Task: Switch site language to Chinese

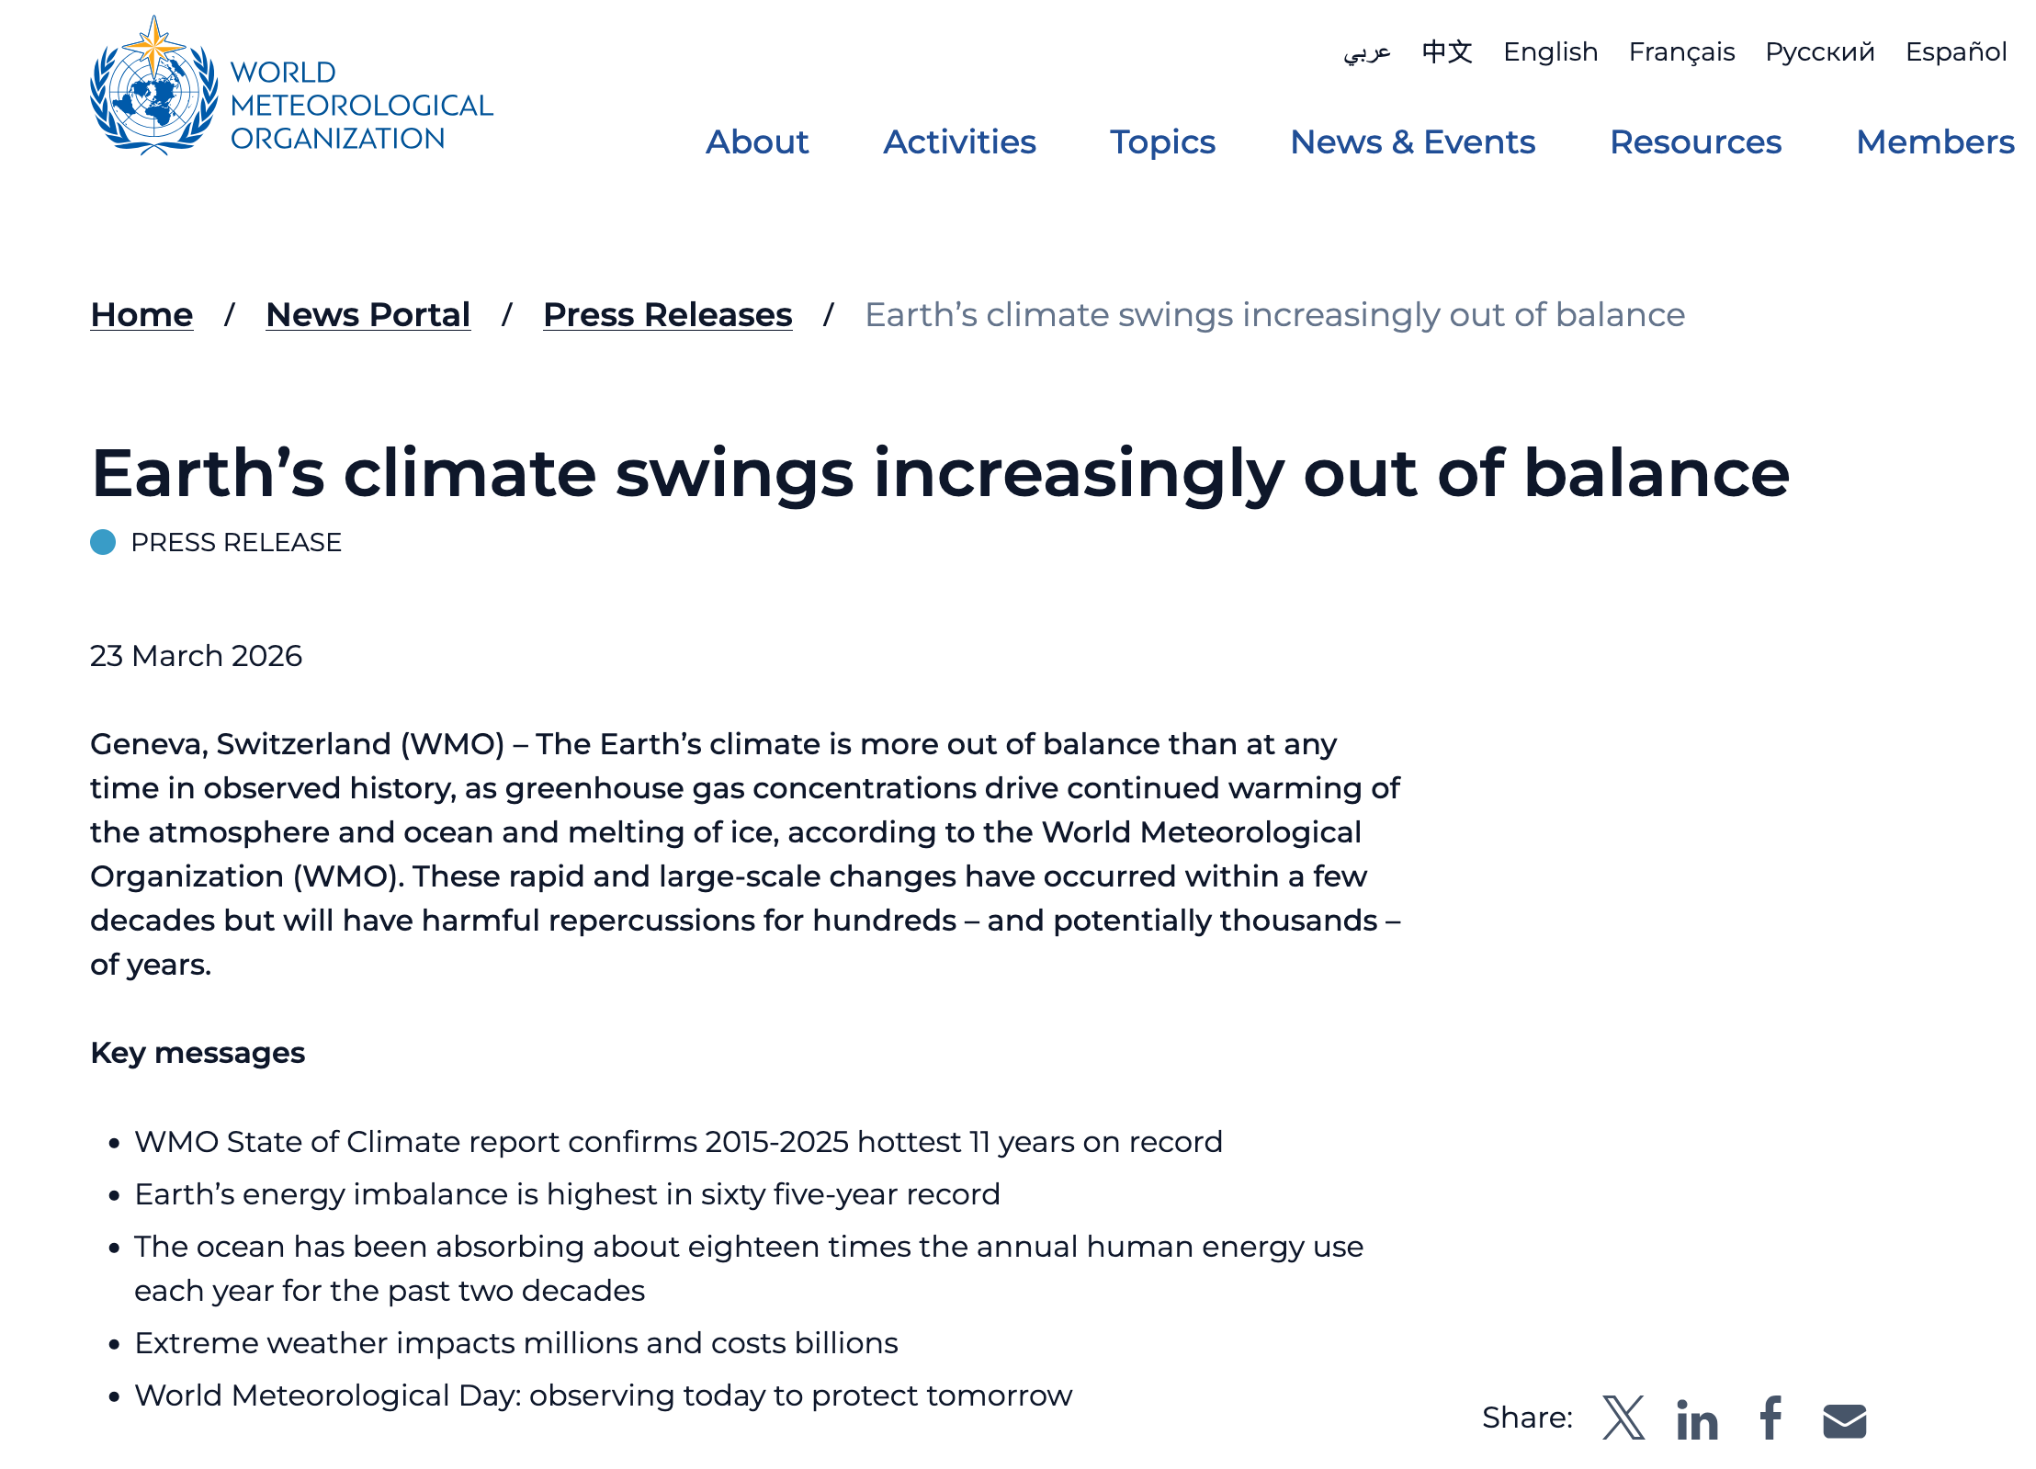Action: click(x=1447, y=52)
